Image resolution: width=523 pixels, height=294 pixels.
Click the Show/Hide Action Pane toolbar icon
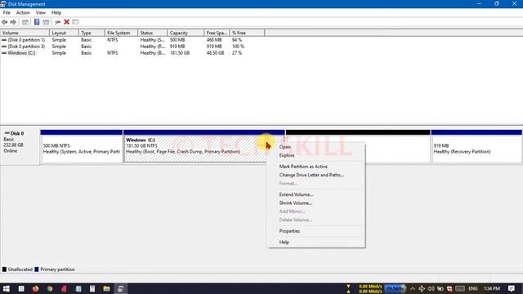46,22
